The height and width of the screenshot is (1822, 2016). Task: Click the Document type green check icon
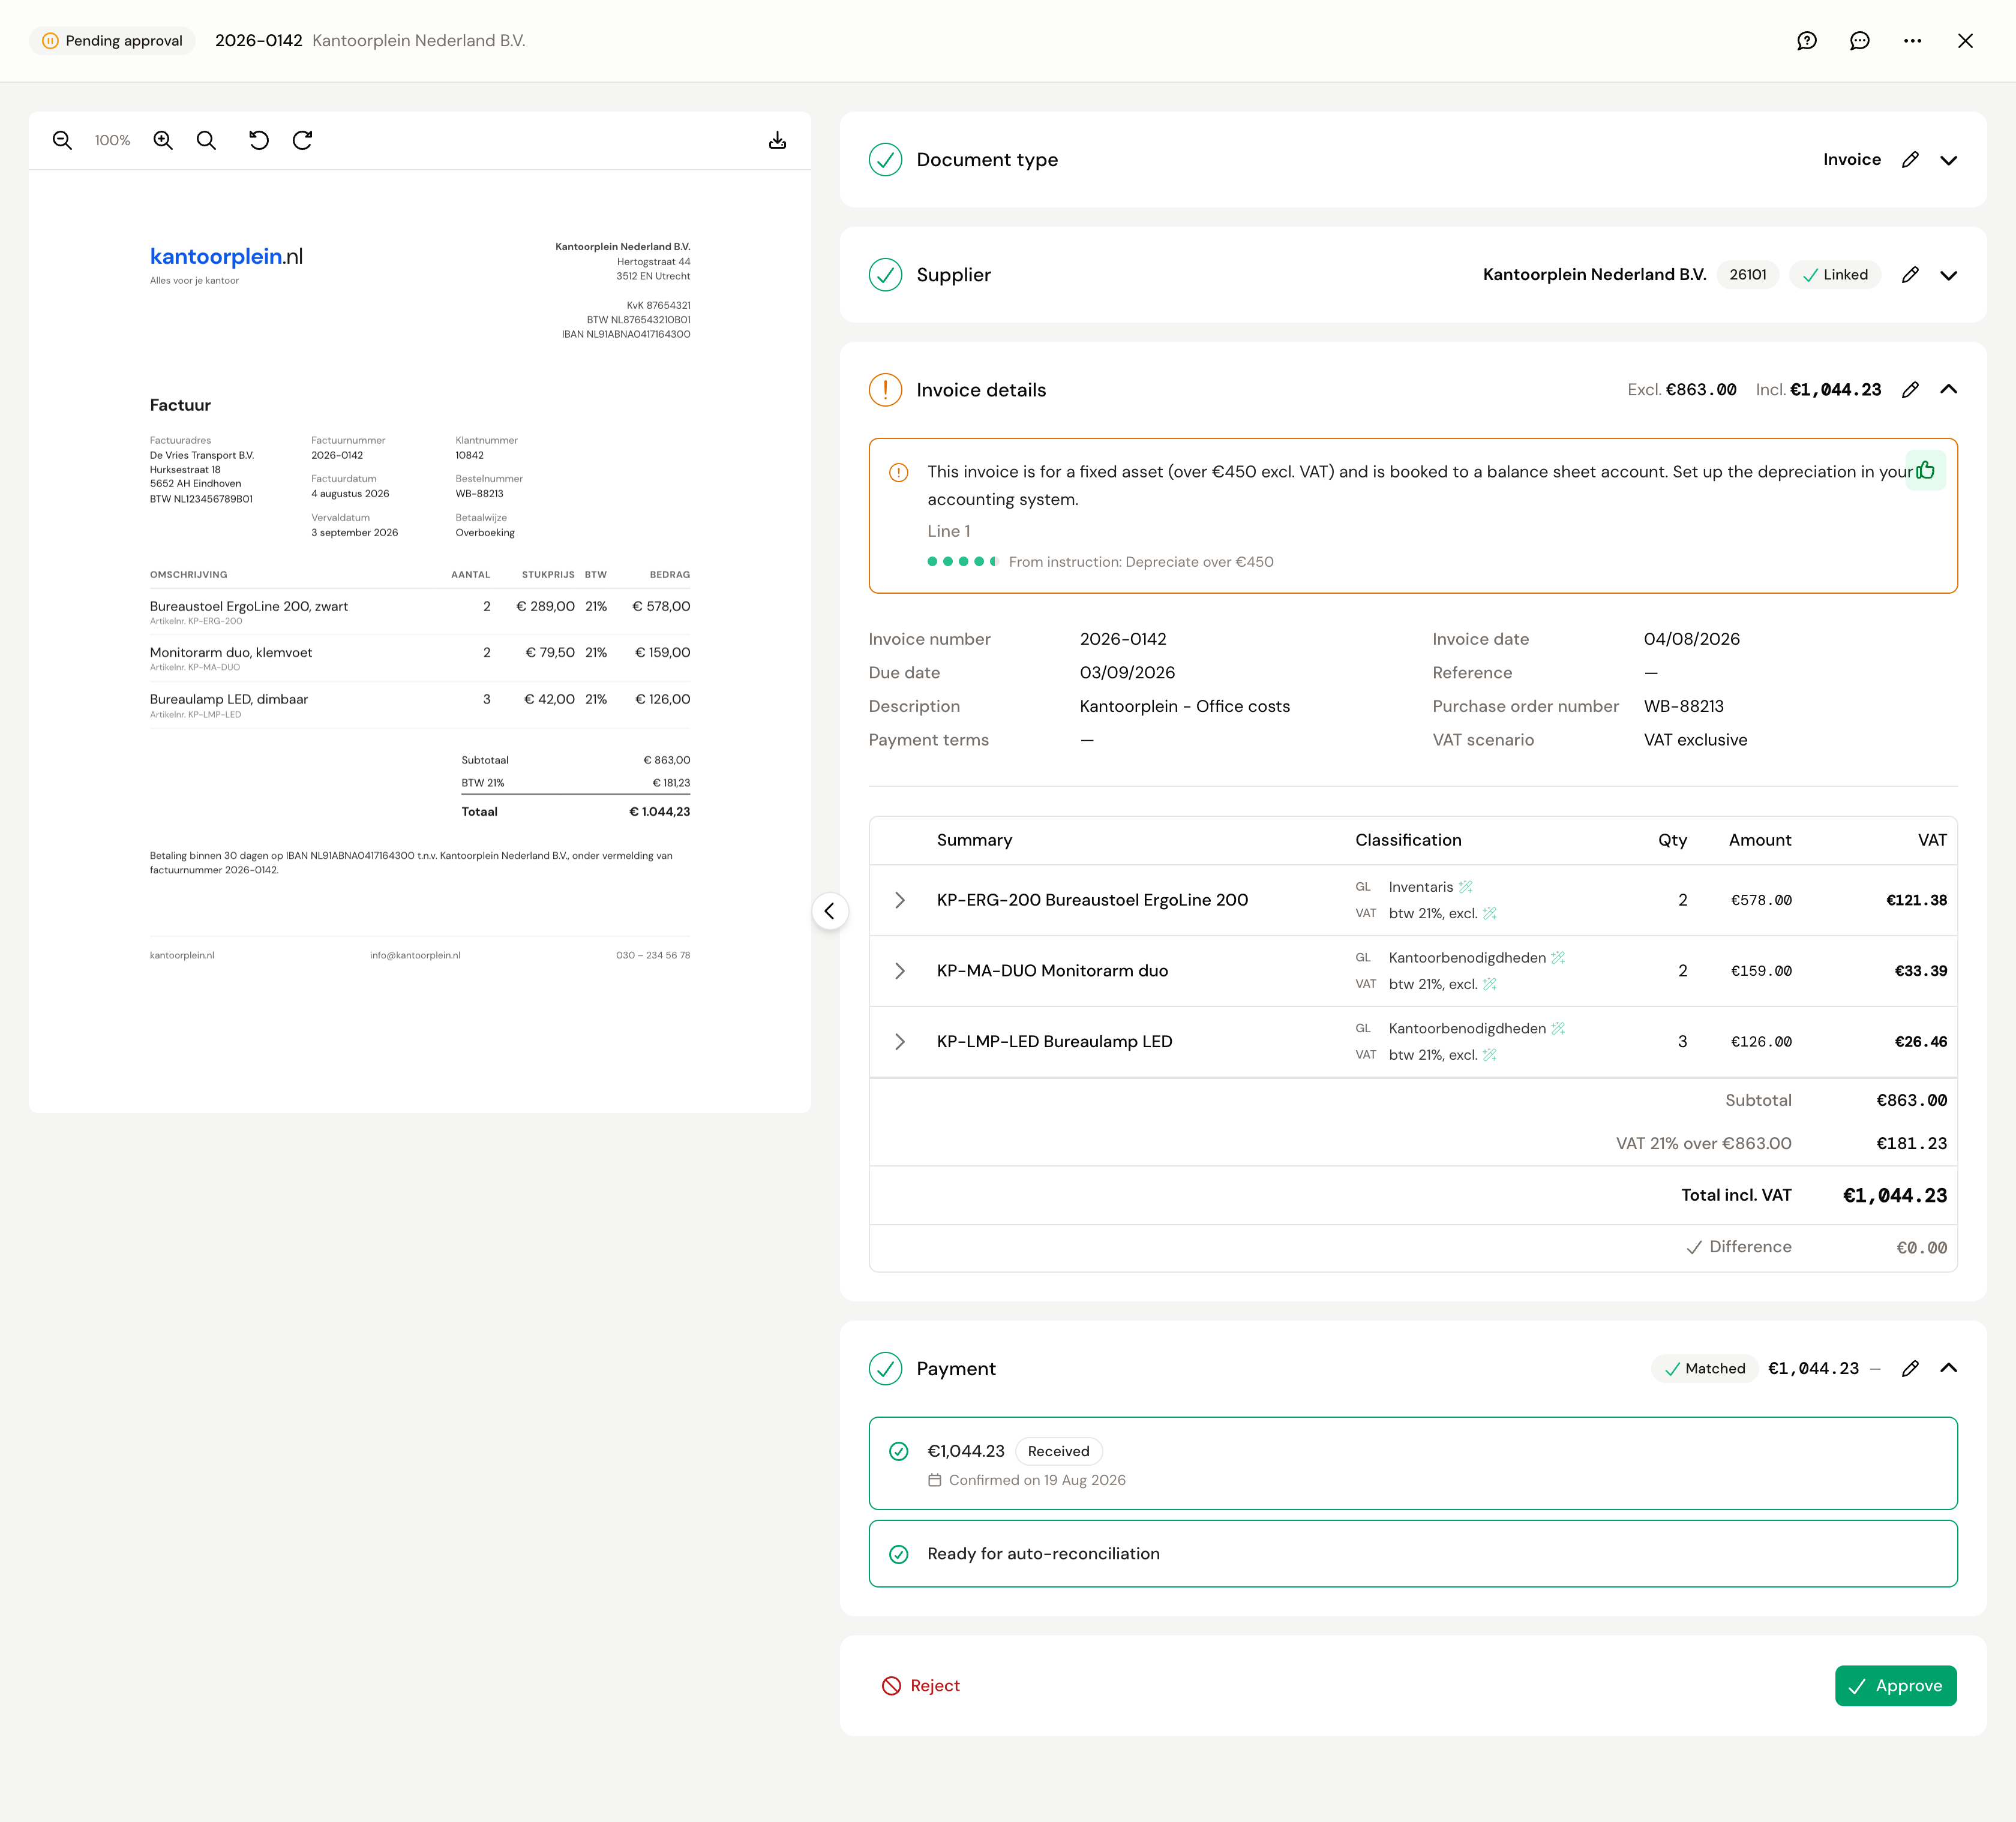tap(885, 160)
